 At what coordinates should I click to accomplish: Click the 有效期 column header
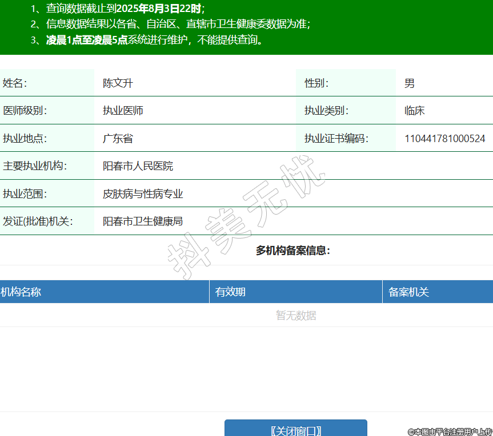(x=230, y=292)
